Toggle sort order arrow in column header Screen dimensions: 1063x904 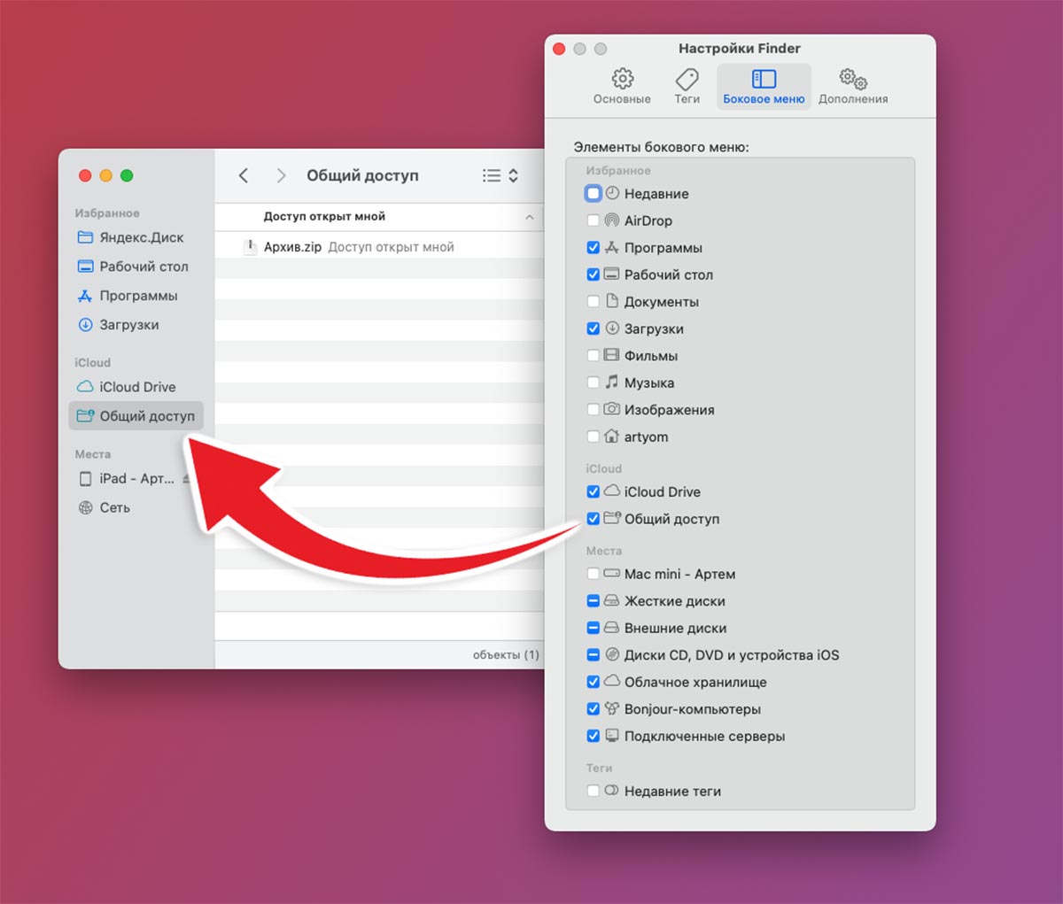point(529,217)
